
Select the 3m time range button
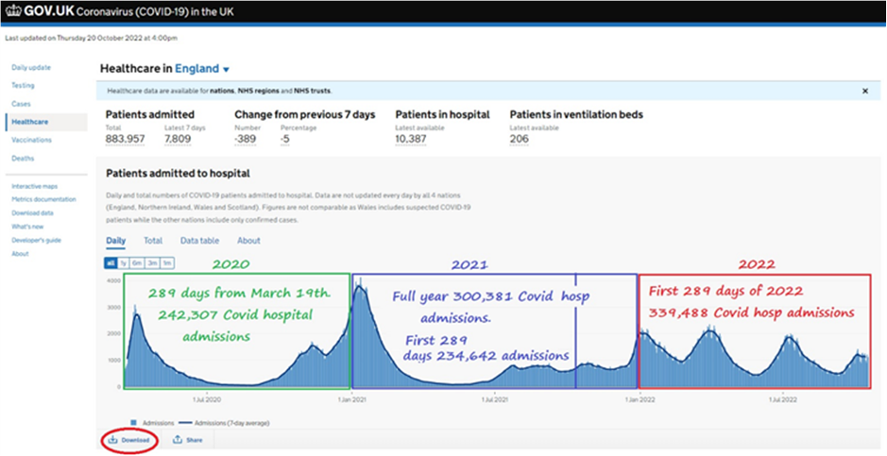152,262
